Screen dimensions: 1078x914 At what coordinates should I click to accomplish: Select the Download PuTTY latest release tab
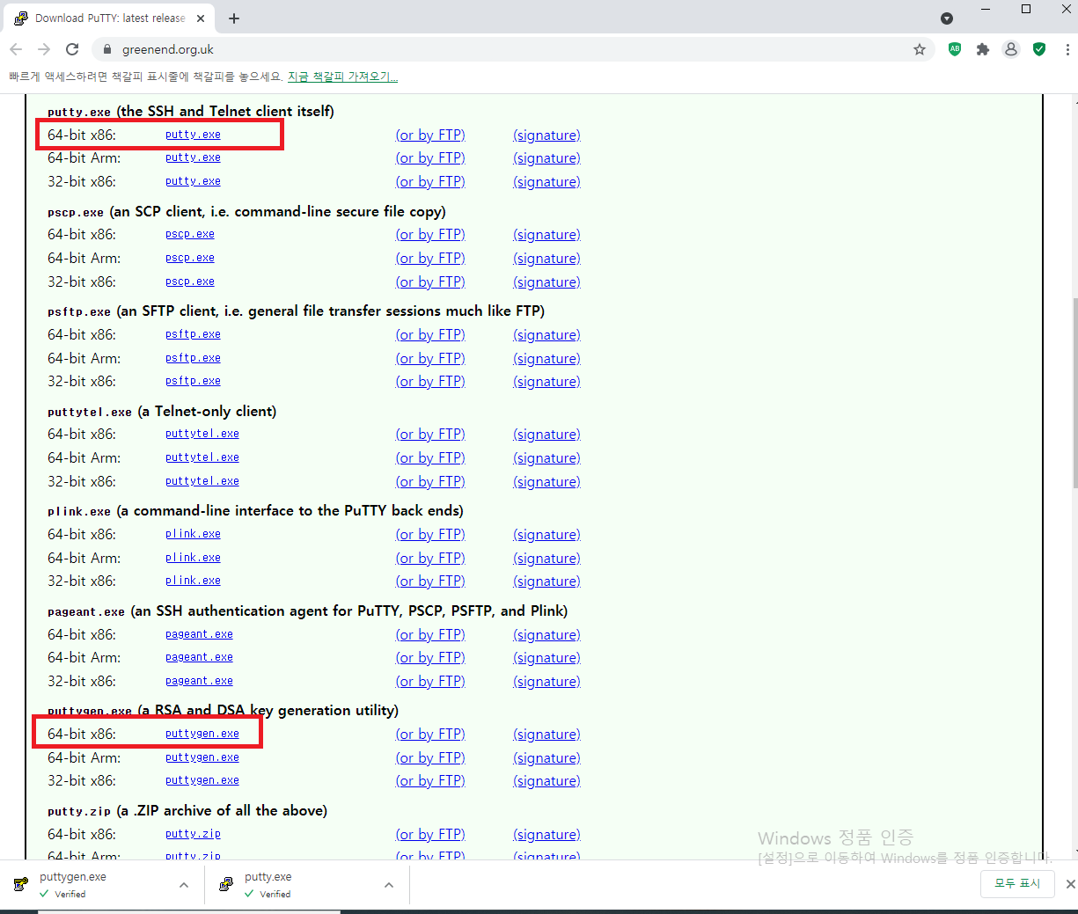tap(109, 18)
